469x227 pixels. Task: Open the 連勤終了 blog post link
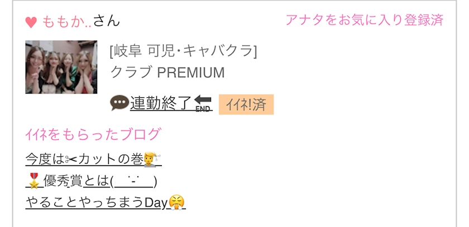coord(161,103)
